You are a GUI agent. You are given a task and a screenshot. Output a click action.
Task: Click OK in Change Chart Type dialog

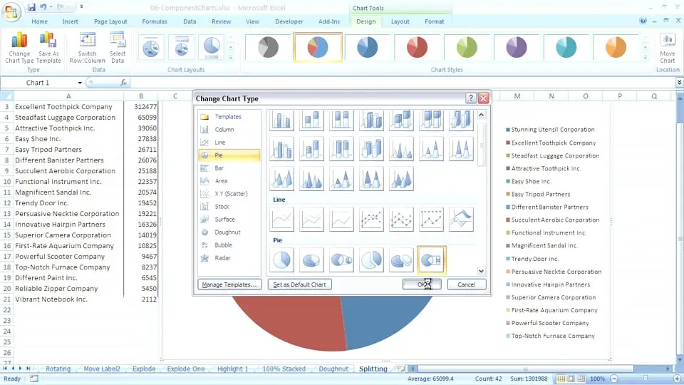pyautogui.click(x=421, y=284)
